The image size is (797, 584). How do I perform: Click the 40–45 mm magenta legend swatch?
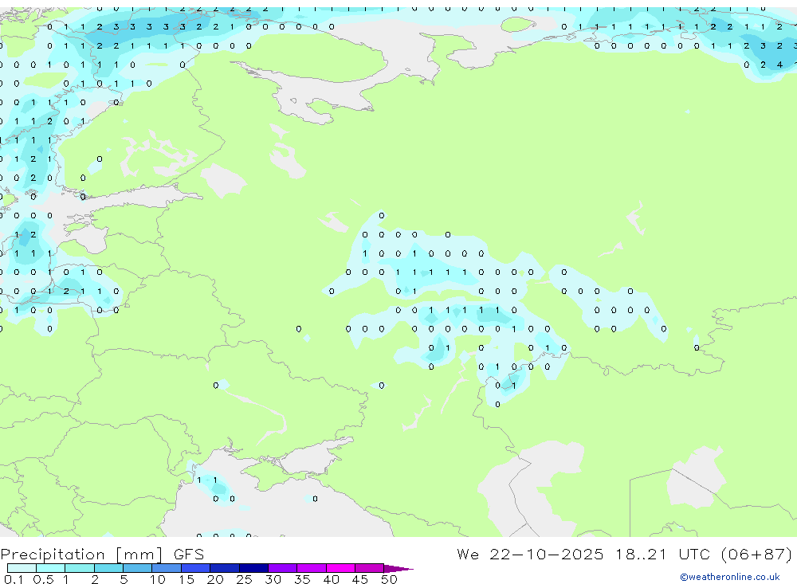coord(340,568)
